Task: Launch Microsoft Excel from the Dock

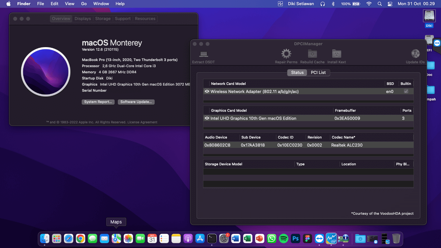Action: 248,239
